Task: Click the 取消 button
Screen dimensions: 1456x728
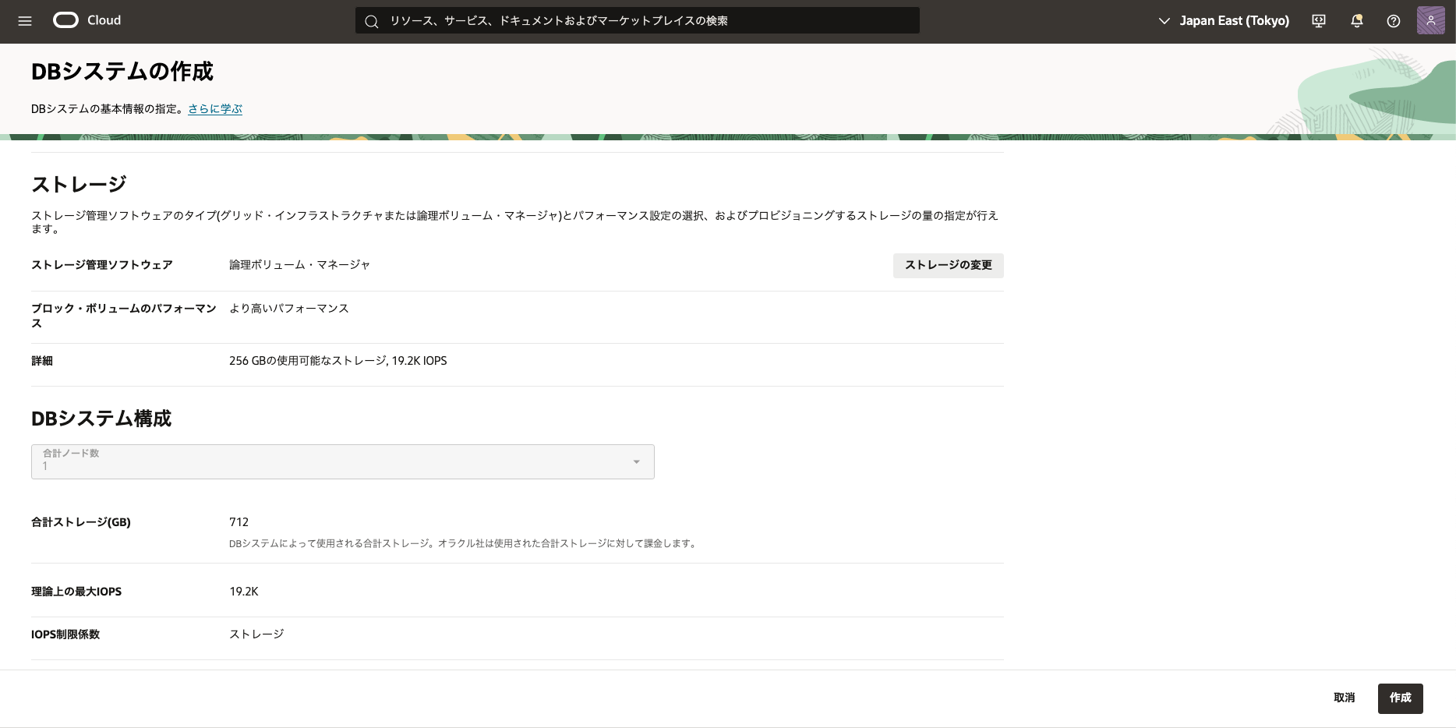Action: [1344, 698]
